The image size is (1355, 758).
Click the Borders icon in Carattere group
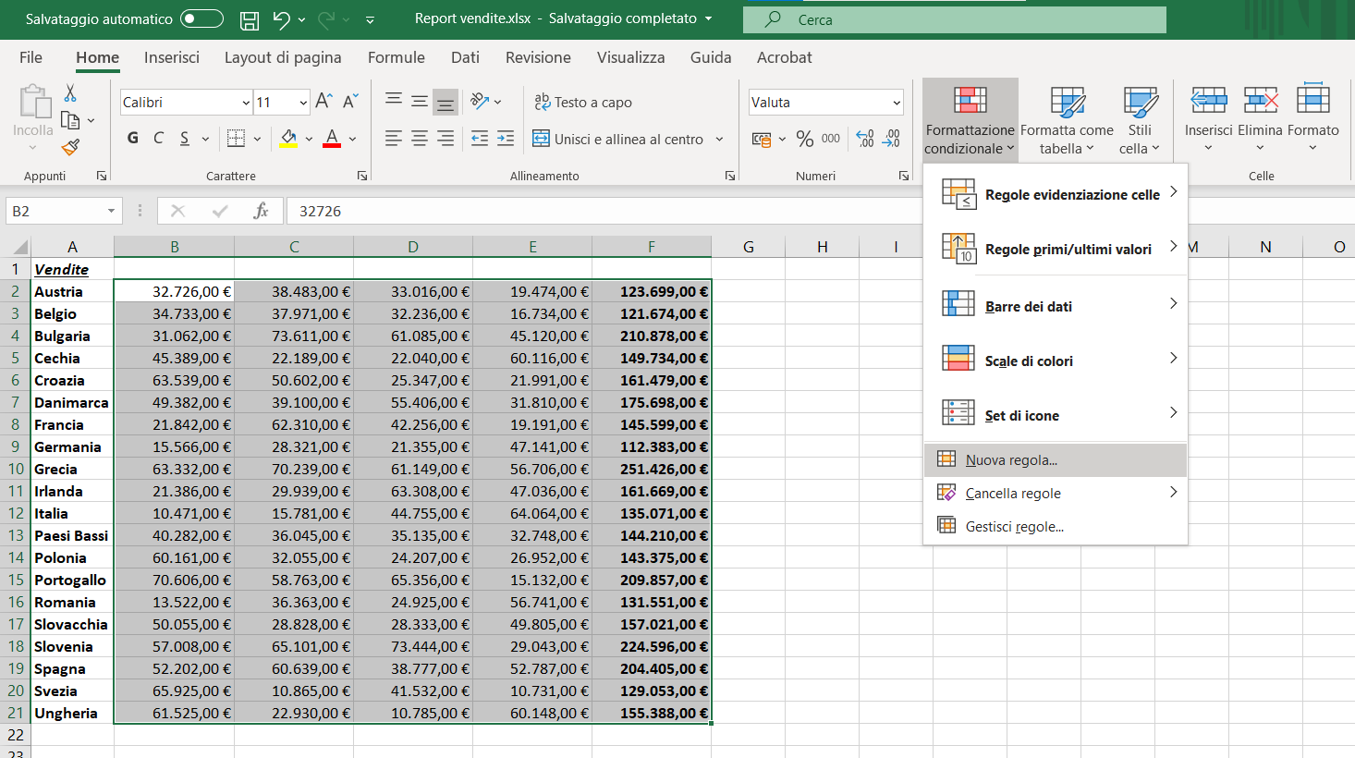pos(236,139)
